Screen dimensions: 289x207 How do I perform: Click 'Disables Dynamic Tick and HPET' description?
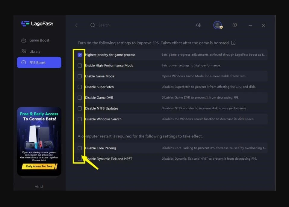[209, 159]
